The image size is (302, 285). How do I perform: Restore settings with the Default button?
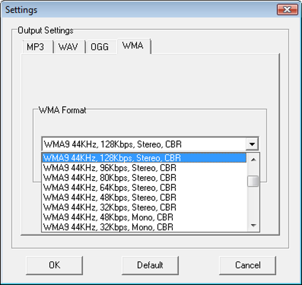tap(150, 265)
